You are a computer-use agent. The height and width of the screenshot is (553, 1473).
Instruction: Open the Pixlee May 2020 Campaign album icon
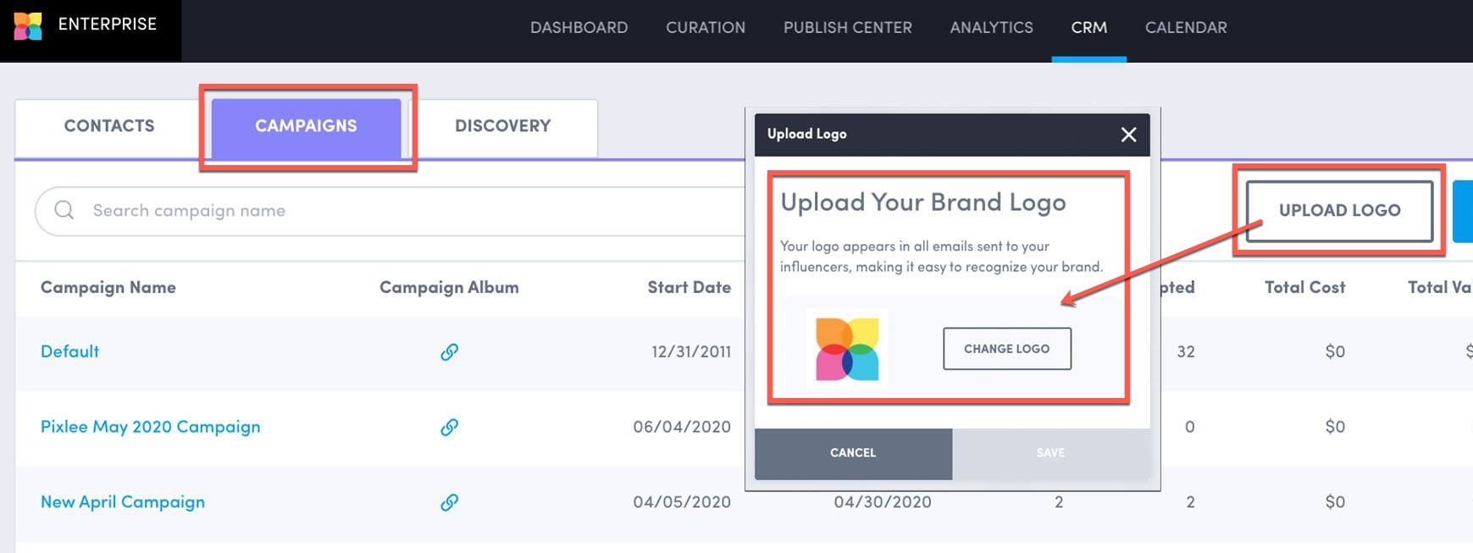tap(449, 427)
